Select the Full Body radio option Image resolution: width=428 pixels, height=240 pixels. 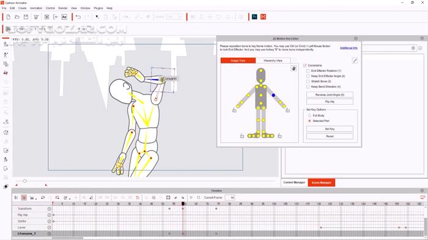[x=309, y=116]
